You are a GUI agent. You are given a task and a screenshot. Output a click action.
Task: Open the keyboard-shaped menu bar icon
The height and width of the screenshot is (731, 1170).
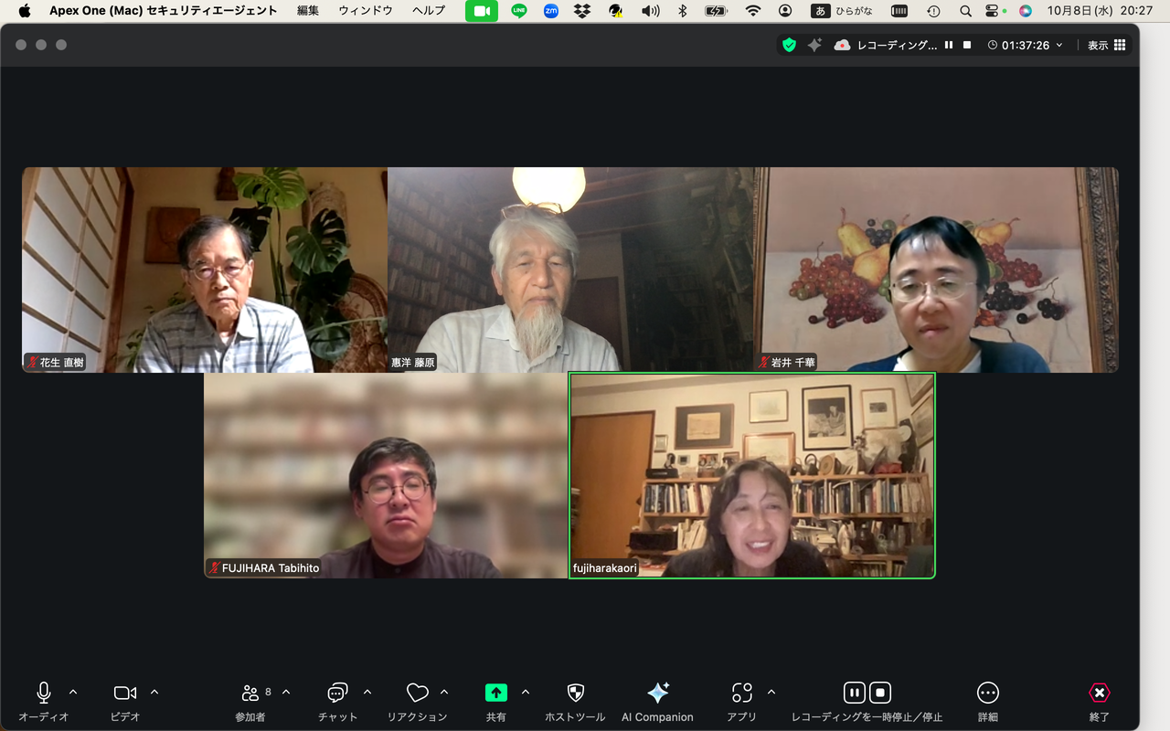pos(899,11)
